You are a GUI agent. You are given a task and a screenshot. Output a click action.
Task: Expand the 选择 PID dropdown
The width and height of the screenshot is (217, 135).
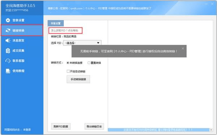coord(82,43)
